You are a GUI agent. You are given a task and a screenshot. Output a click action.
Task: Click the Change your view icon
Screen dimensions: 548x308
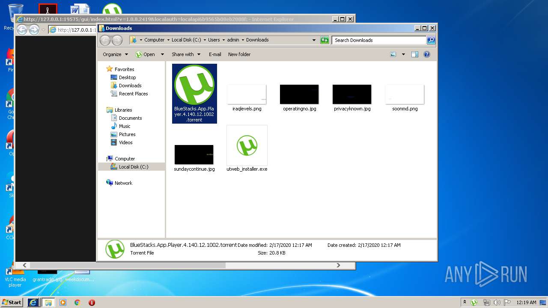point(393,54)
